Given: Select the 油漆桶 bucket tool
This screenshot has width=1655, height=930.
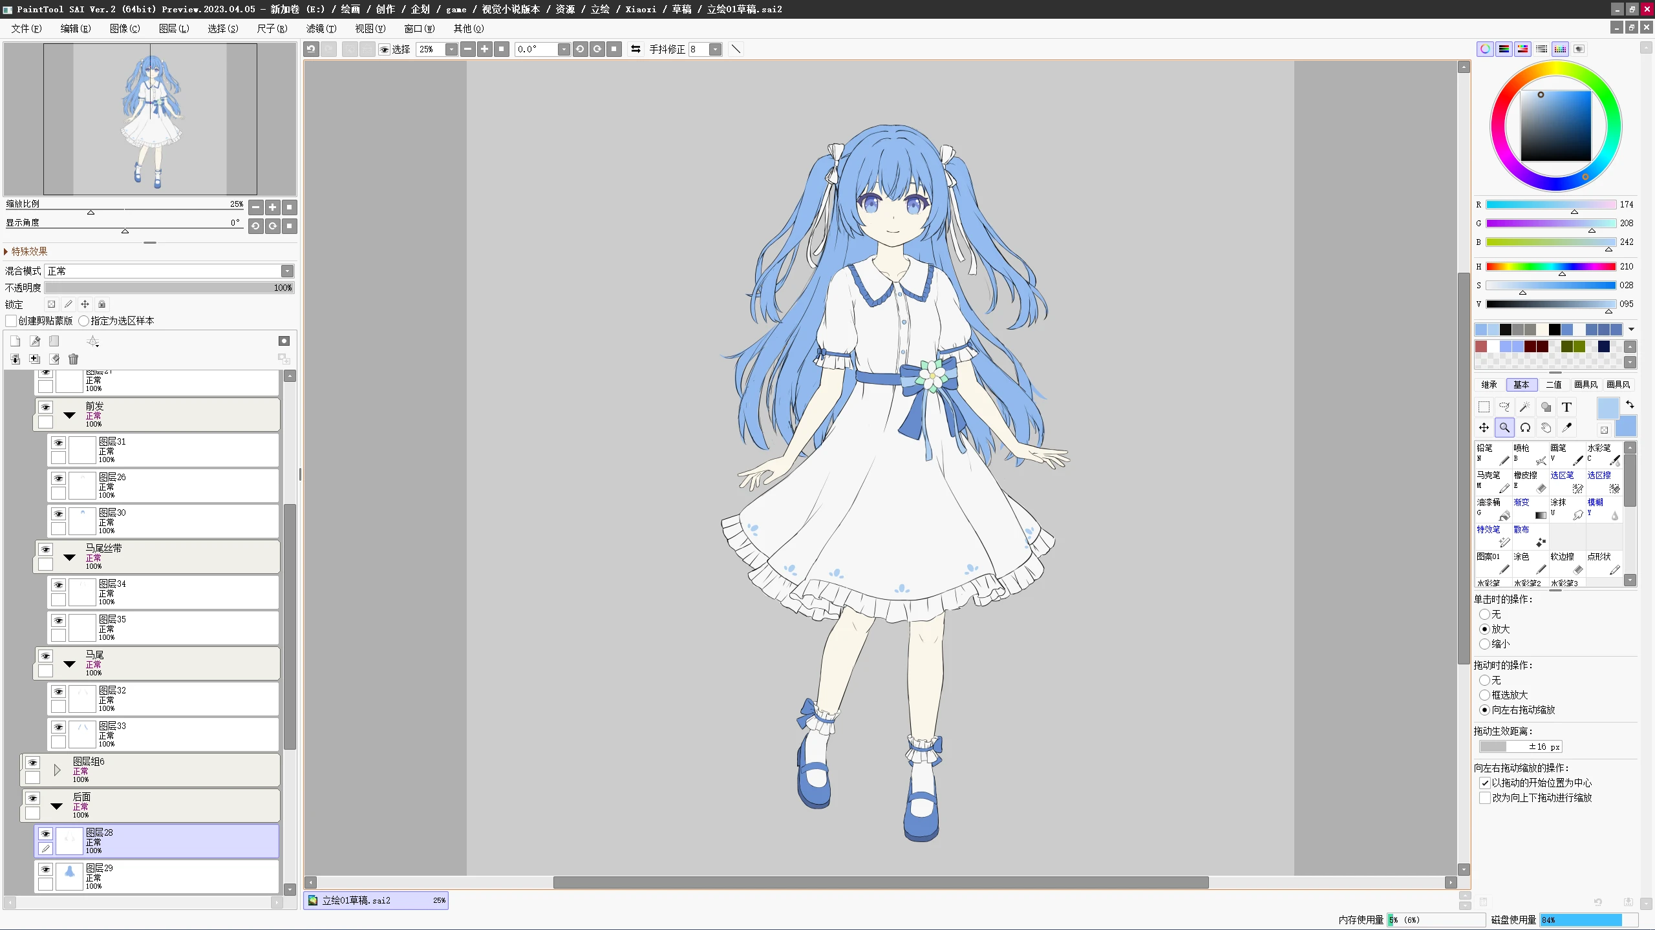Looking at the screenshot, I should pyautogui.click(x=1493, y=509).
